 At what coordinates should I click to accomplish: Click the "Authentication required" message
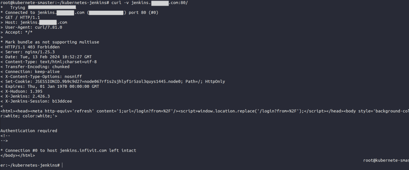coord(29,130)
